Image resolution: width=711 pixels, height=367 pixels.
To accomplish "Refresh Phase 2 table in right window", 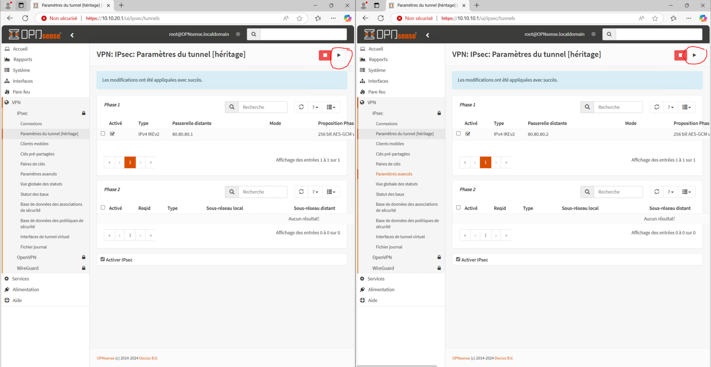I will (656, 192).
